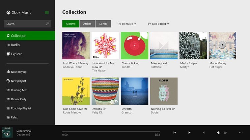This screenshot has height=140, width=250.
Task: Skip to next track
Action: tap(204, 133)
